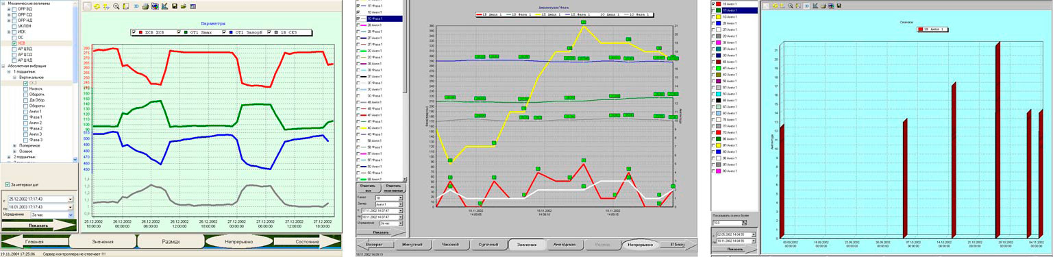Click the printer icon in left window toolbar
The width and height of the screenshot is (1053, 257).
point(145,6)
